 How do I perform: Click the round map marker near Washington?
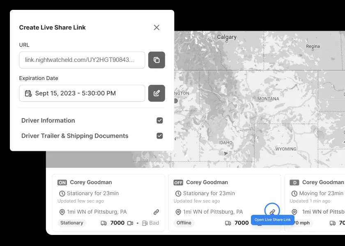pyautogui.click(x=175, y=101)
